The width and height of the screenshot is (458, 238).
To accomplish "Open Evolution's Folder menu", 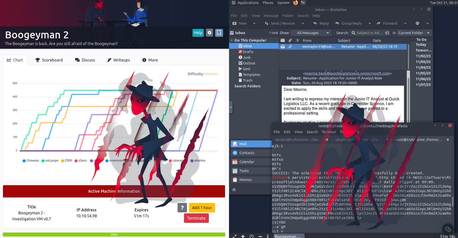I will coord(288,16).
